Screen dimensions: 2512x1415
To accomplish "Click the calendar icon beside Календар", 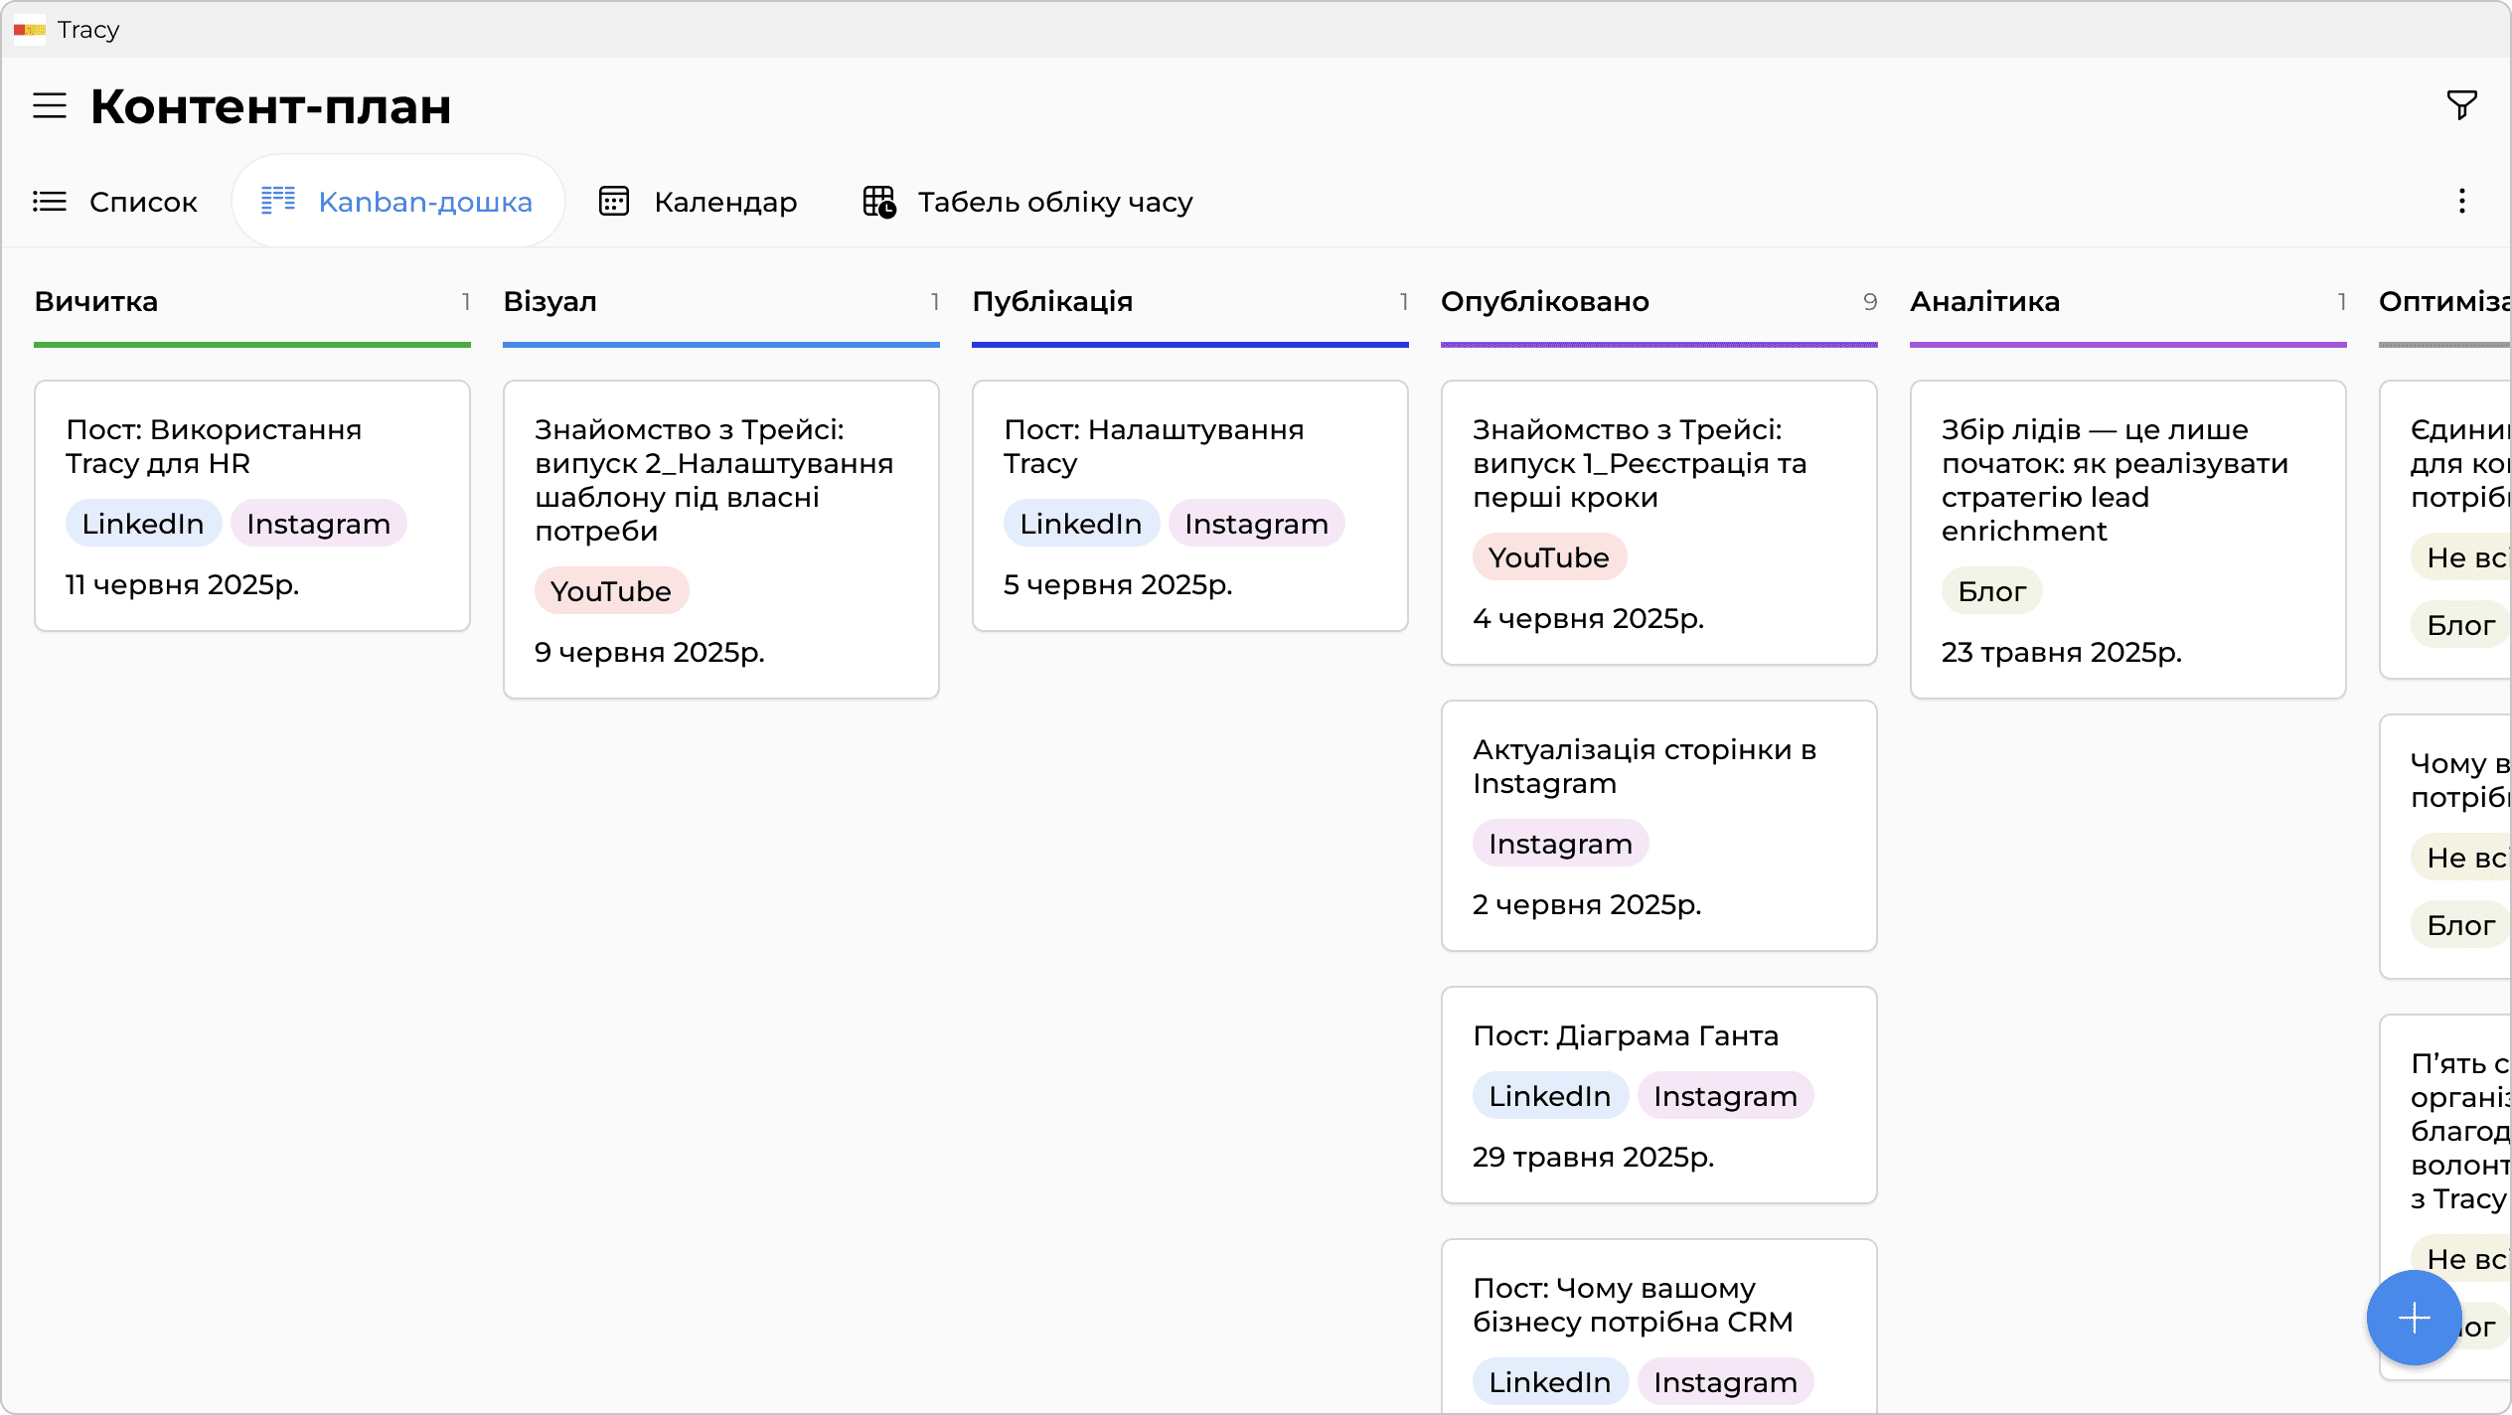I will (614, 201).
